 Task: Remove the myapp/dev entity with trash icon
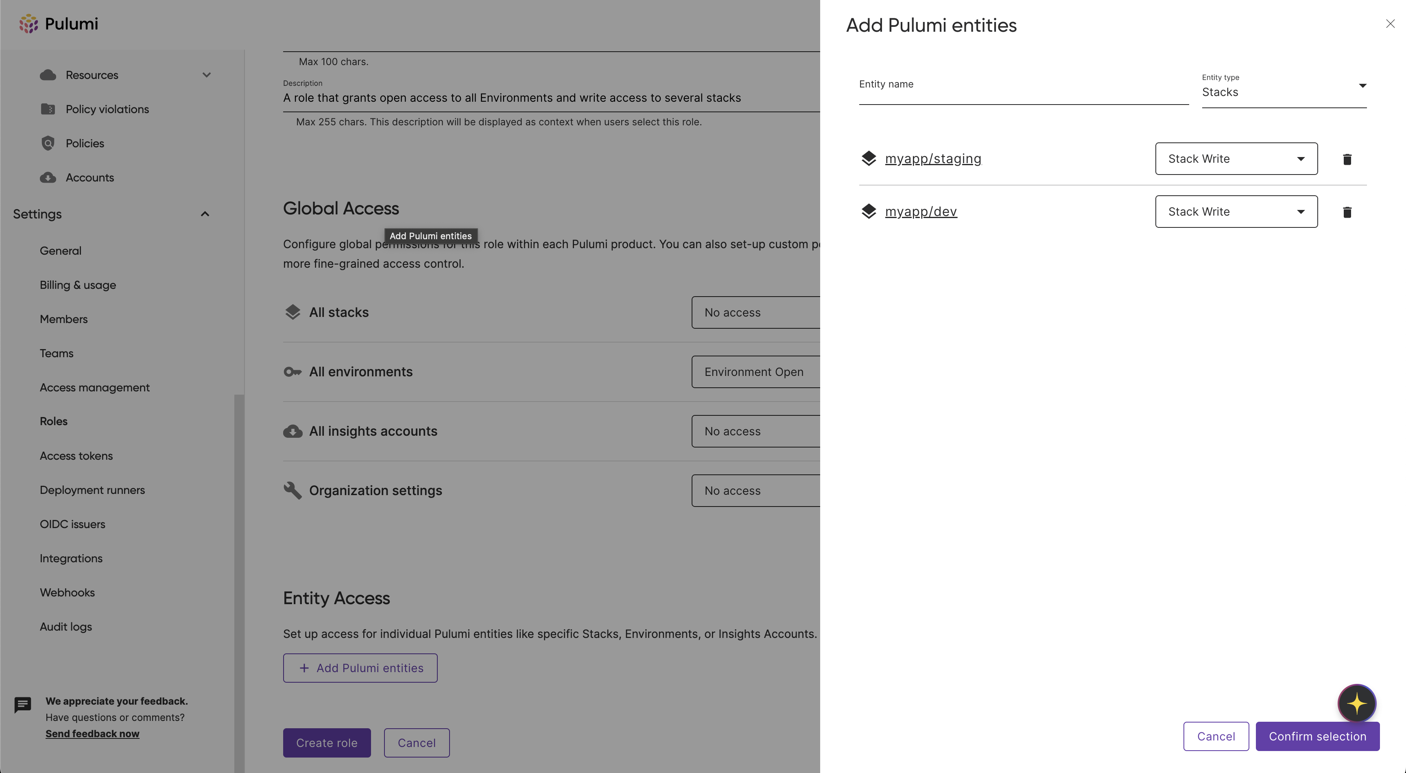(x=1347, y=212)
